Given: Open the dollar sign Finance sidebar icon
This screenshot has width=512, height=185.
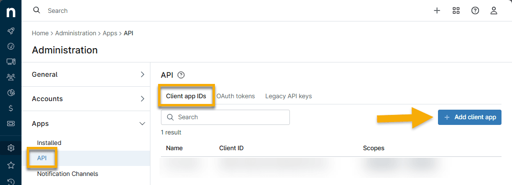Looking at the screenshot, I should click(11, 108).
